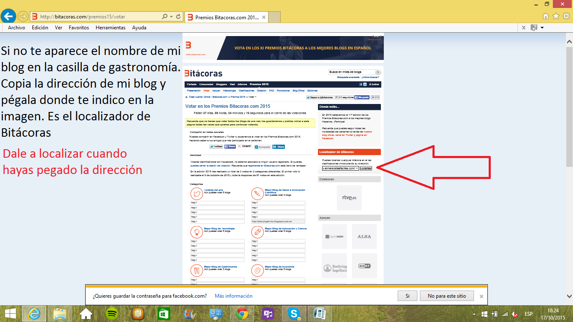This screenshot has width=573, height=322.
Task: Open the Ver menu
Action: coord(59,28)
